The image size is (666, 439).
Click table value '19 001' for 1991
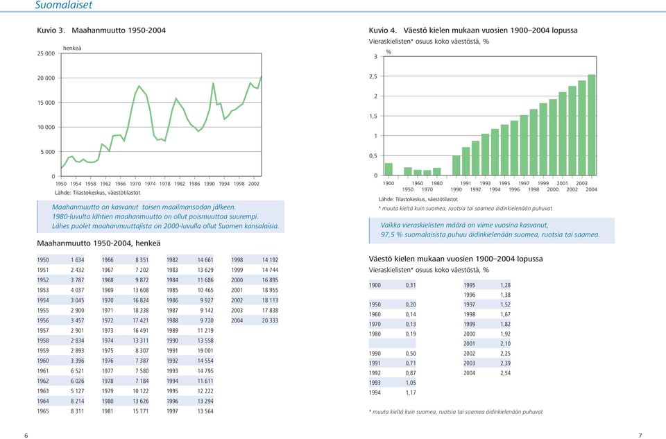pyautogui.click(x=205, y=351)
